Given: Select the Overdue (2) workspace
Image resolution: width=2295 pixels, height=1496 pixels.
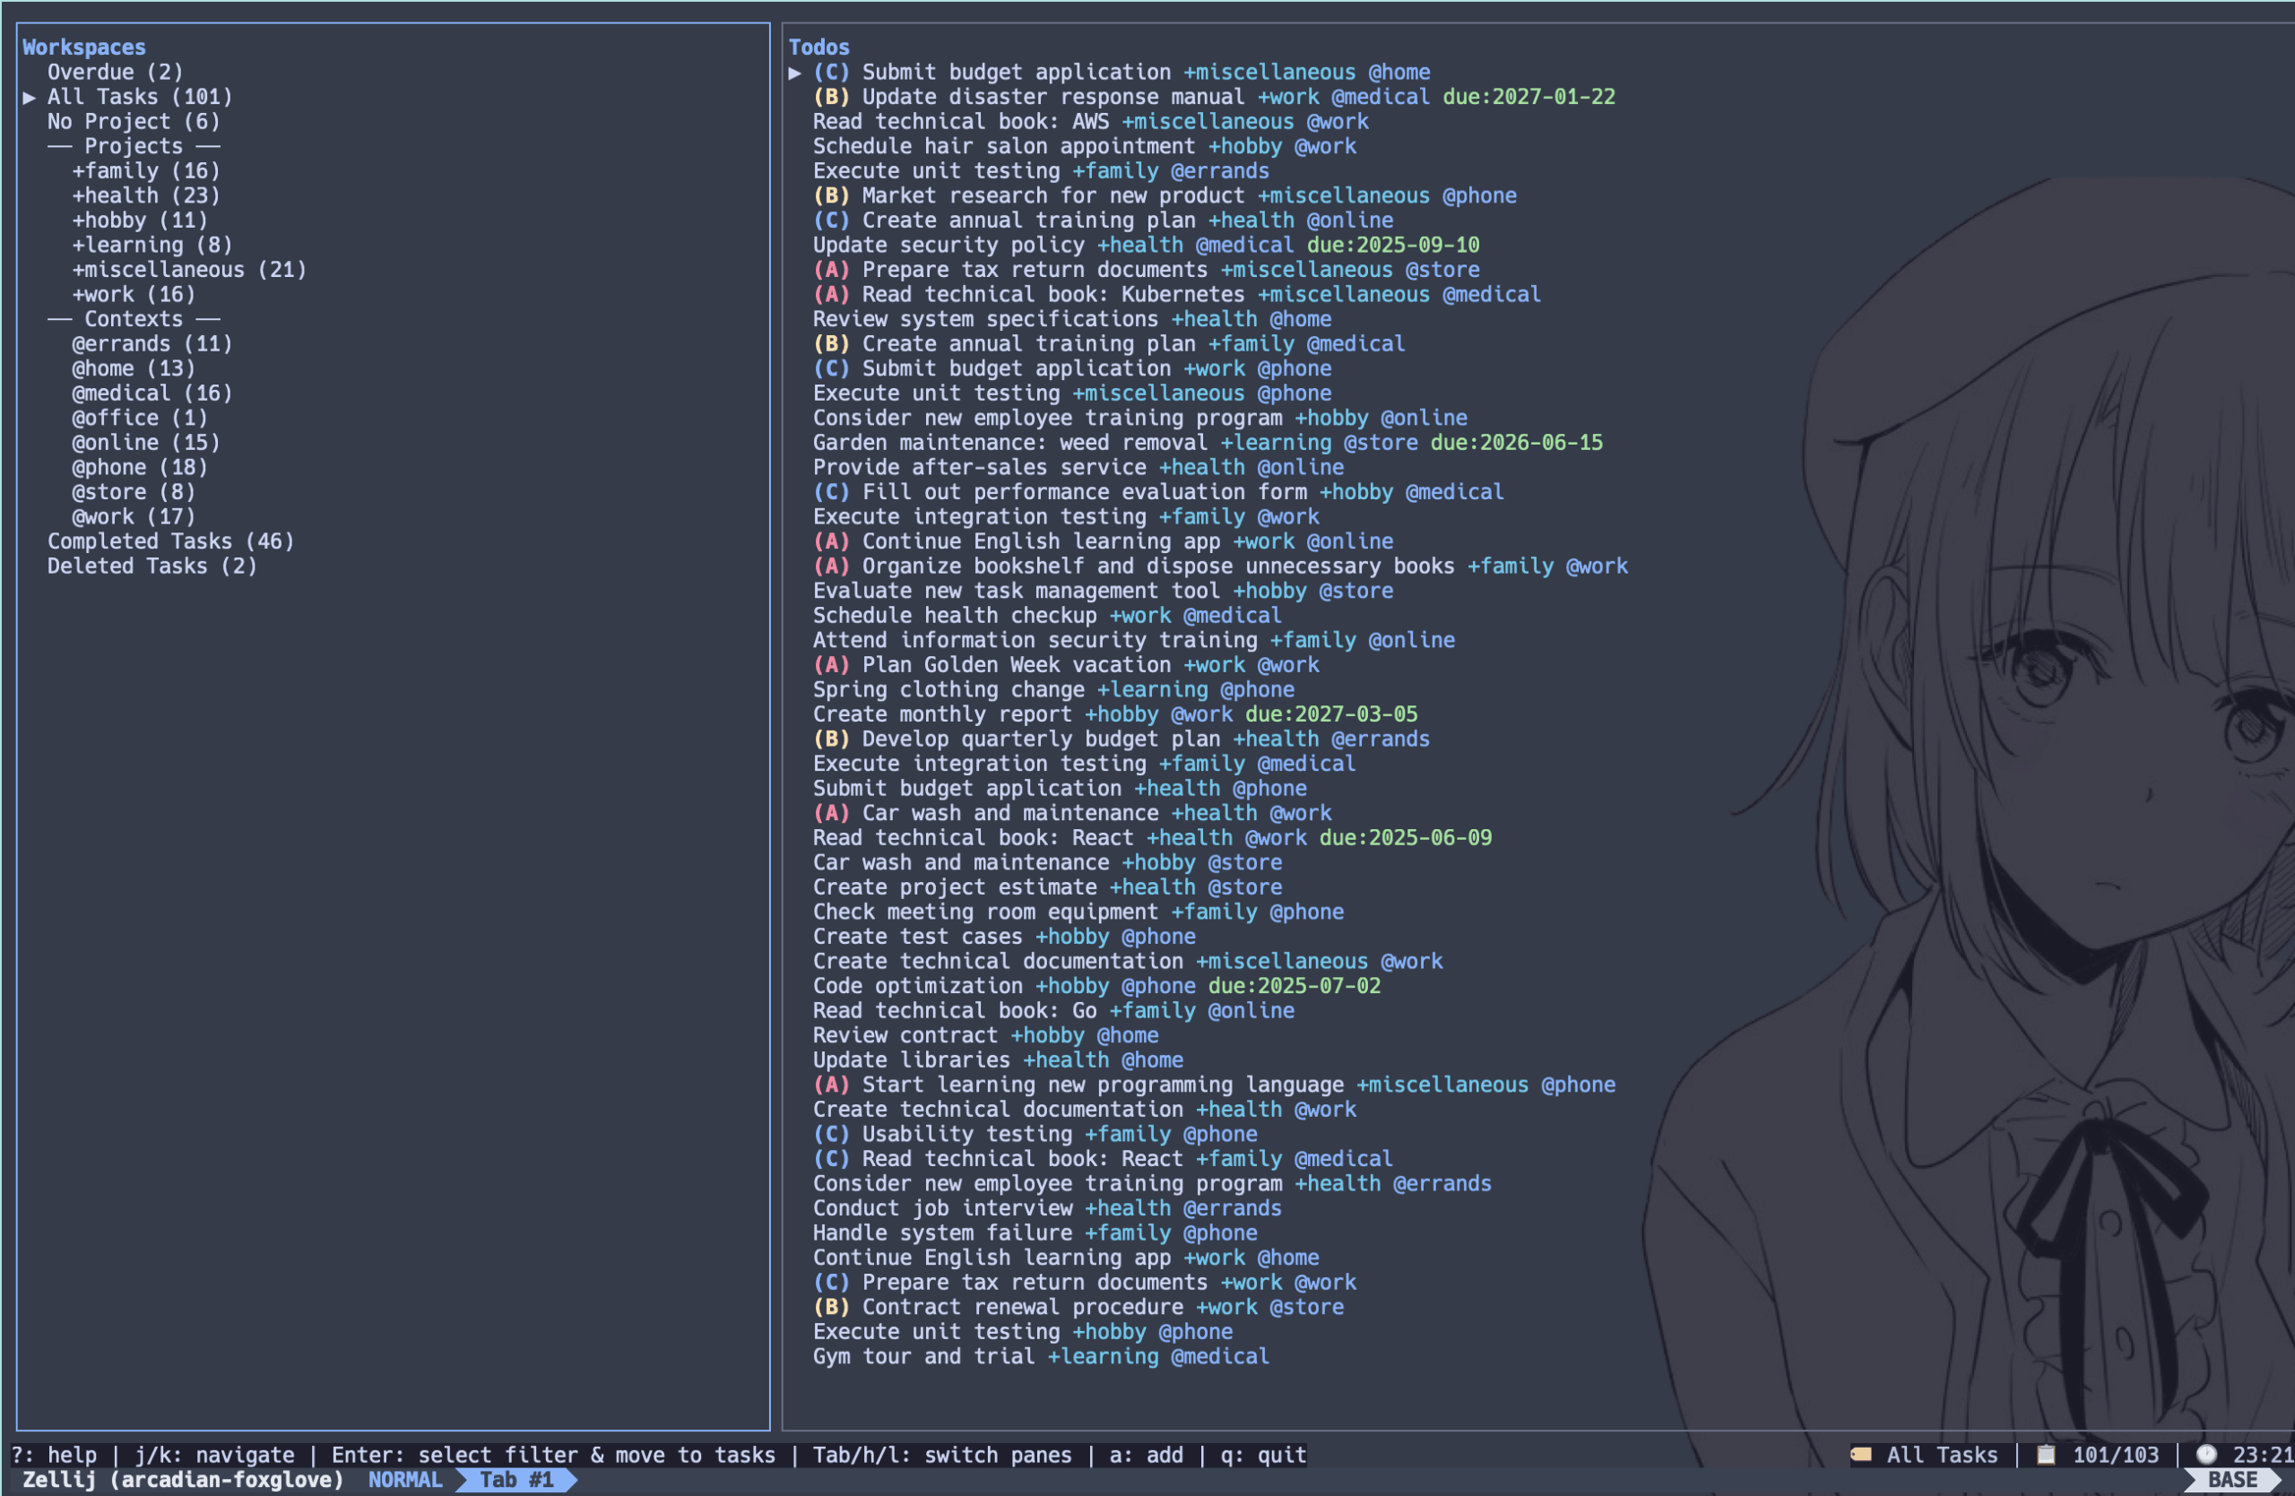Looking at the screenshot, I should [x=115, y=73].
